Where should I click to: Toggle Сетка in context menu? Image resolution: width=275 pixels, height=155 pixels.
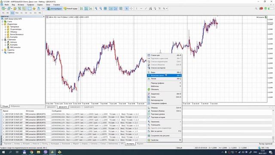164,97
